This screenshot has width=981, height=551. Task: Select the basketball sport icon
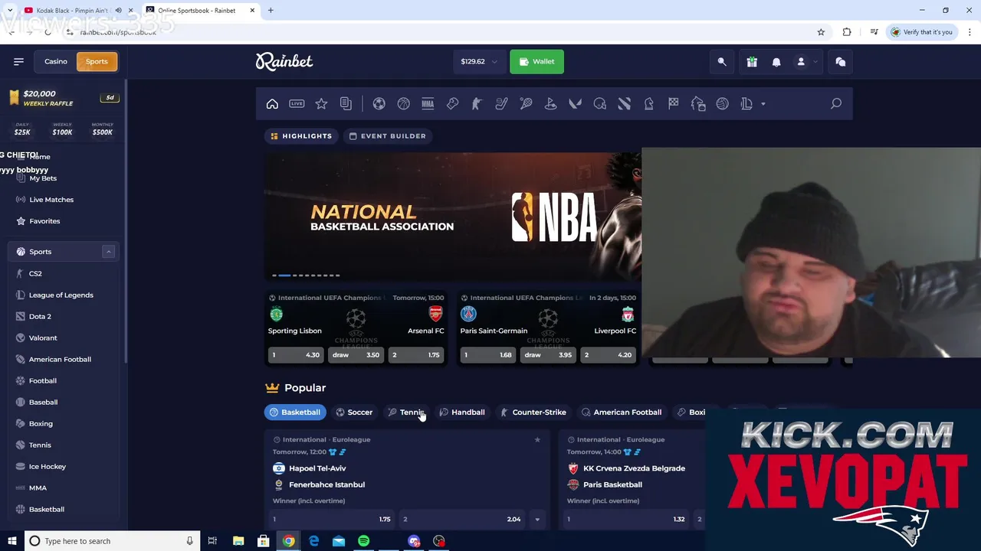[x=403, y=103]
